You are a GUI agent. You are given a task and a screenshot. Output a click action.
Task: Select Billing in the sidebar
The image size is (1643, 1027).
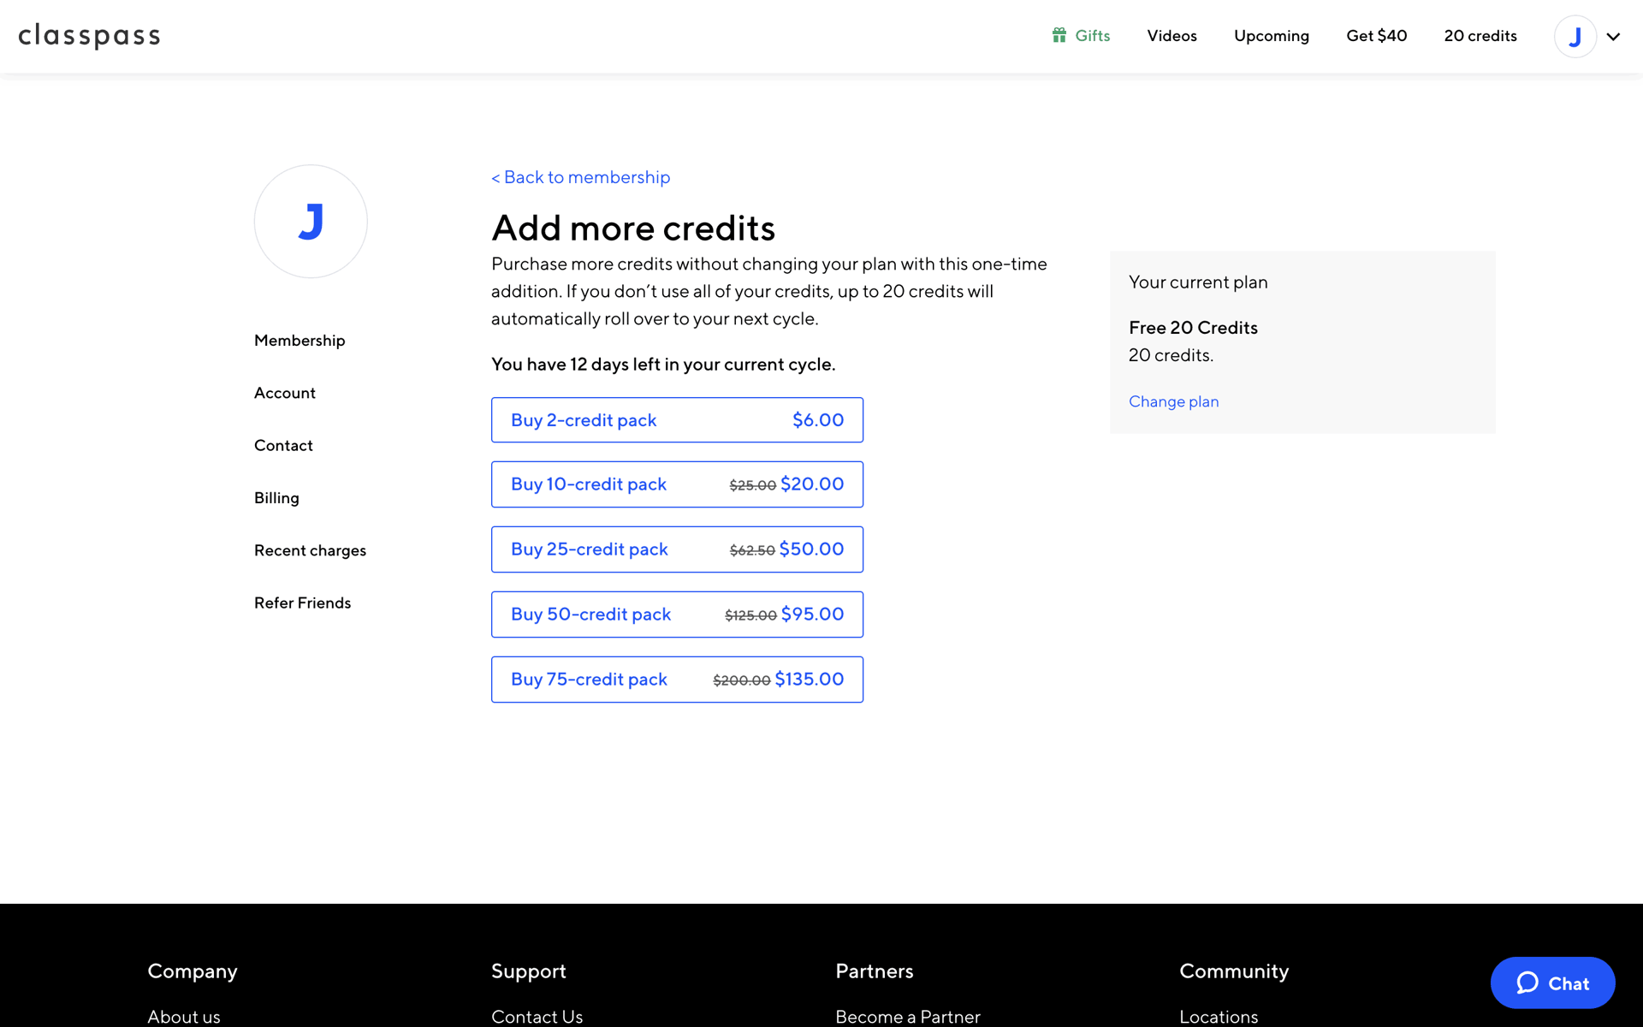point(276,498)
